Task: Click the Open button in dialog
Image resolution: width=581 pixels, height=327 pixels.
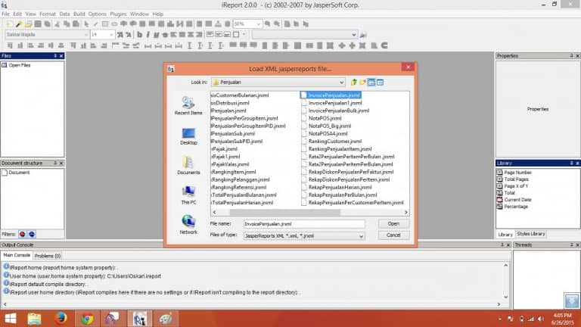Action: (393, 224)
